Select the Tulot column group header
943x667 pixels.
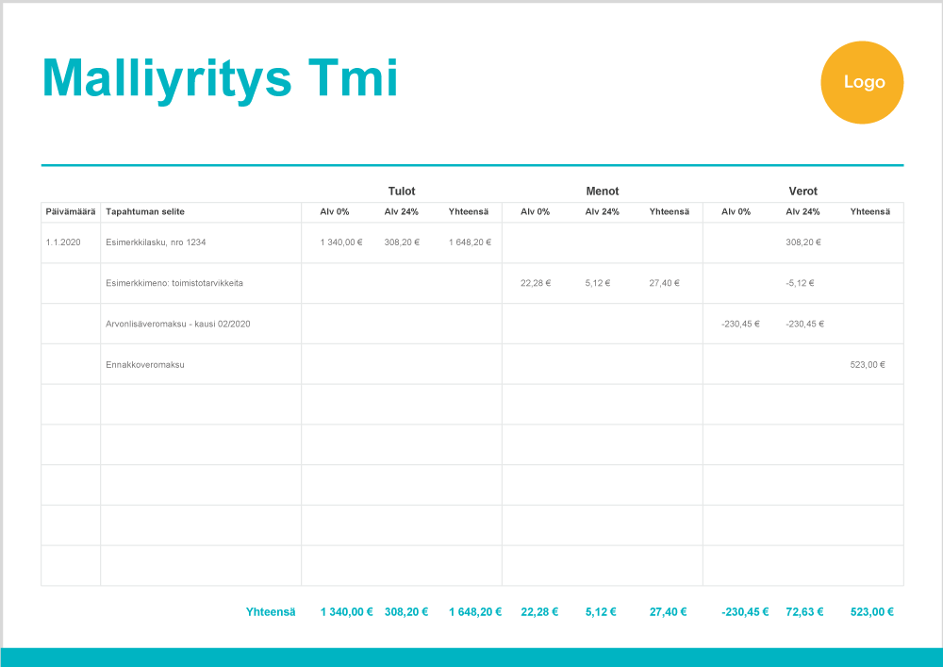pyautogui.click(x=402, y=191)
